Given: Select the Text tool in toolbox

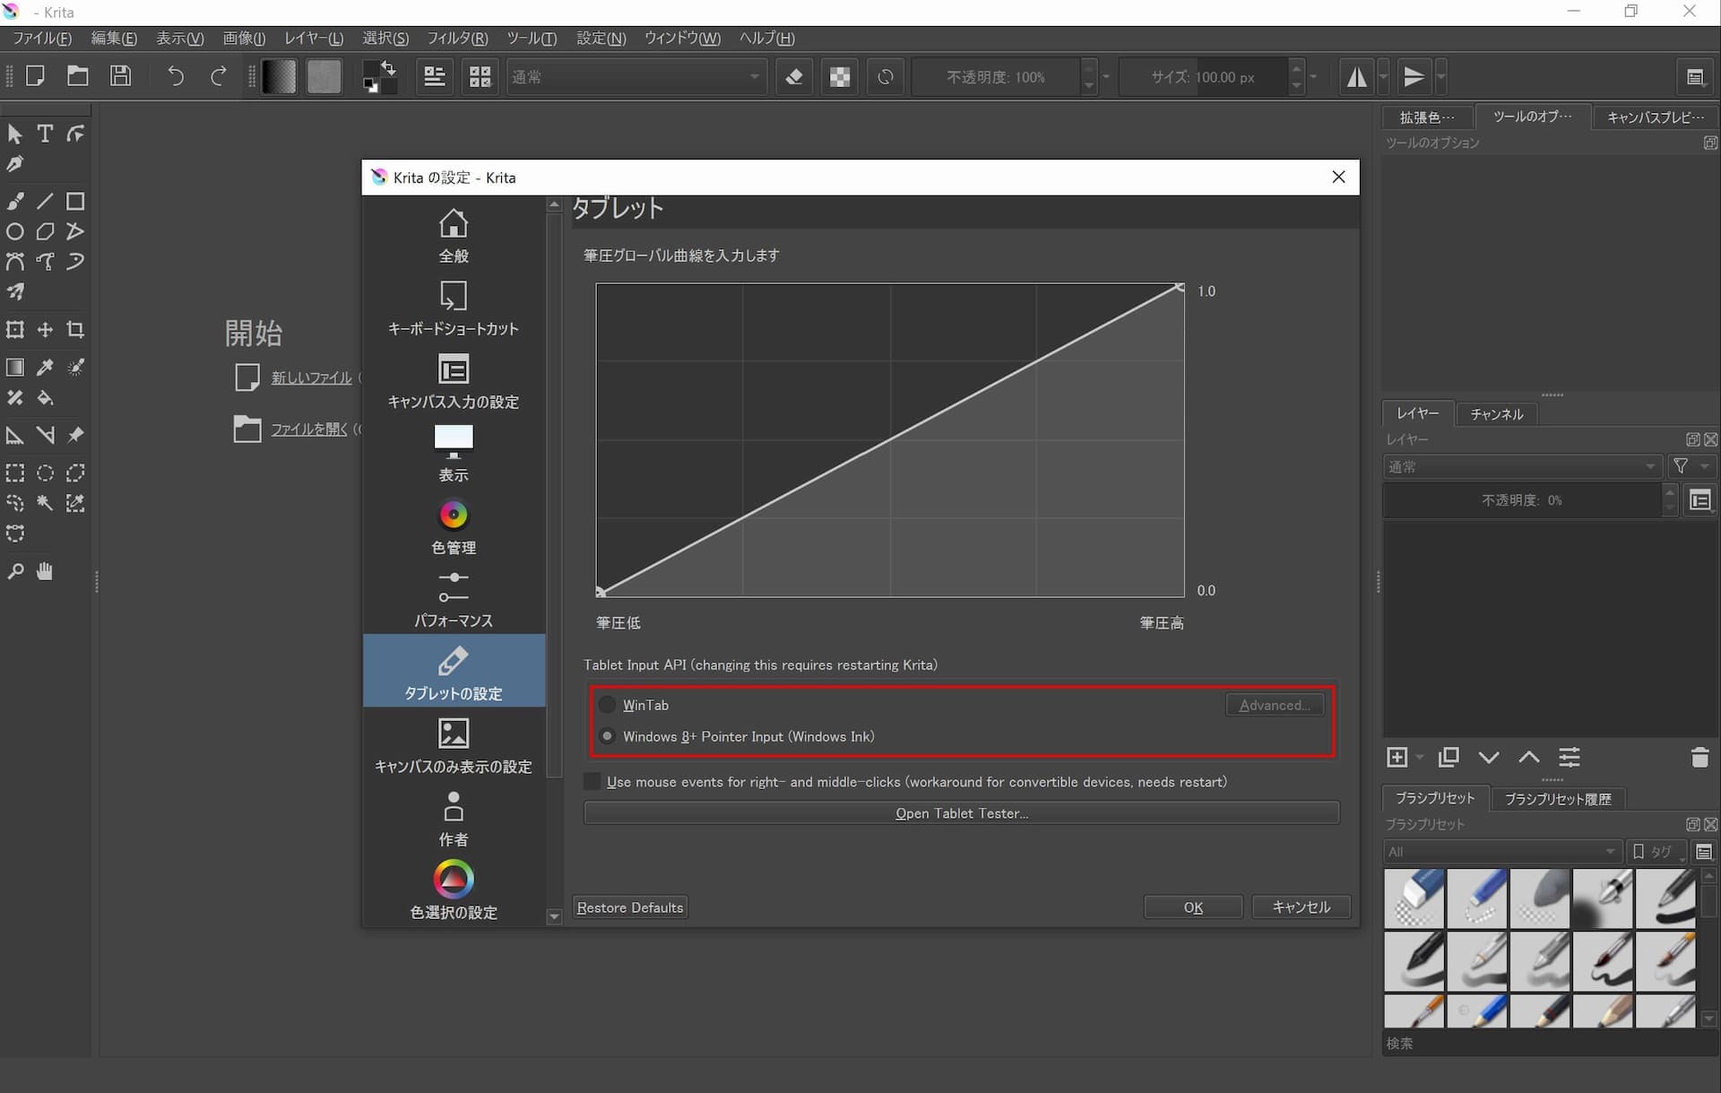Looking at the screenshot, I should tap(45, 134).
